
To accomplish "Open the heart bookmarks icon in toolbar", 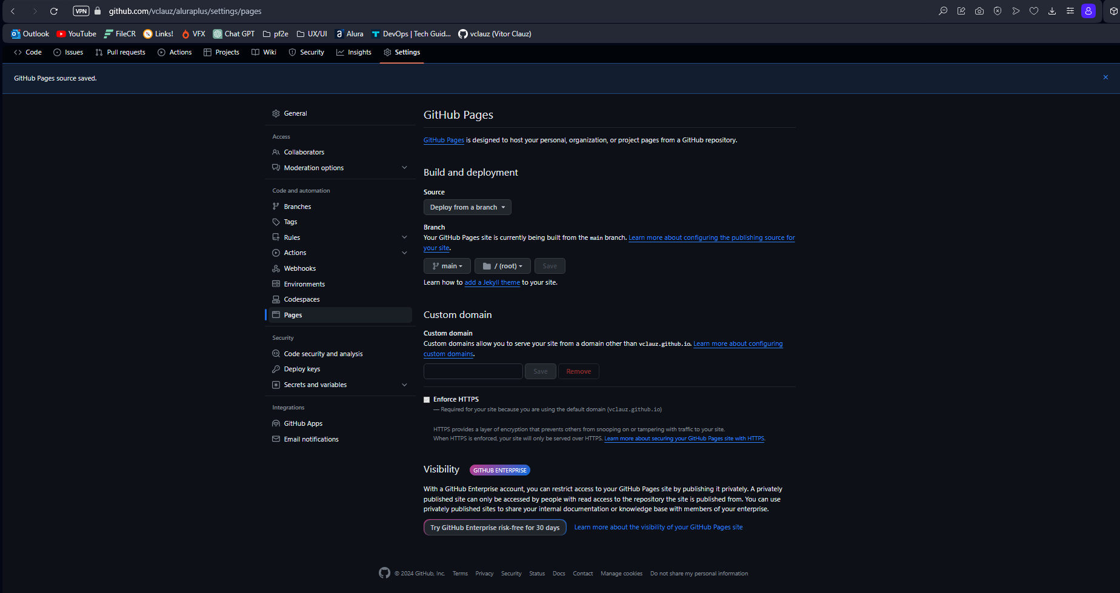I will point(1034,11).
